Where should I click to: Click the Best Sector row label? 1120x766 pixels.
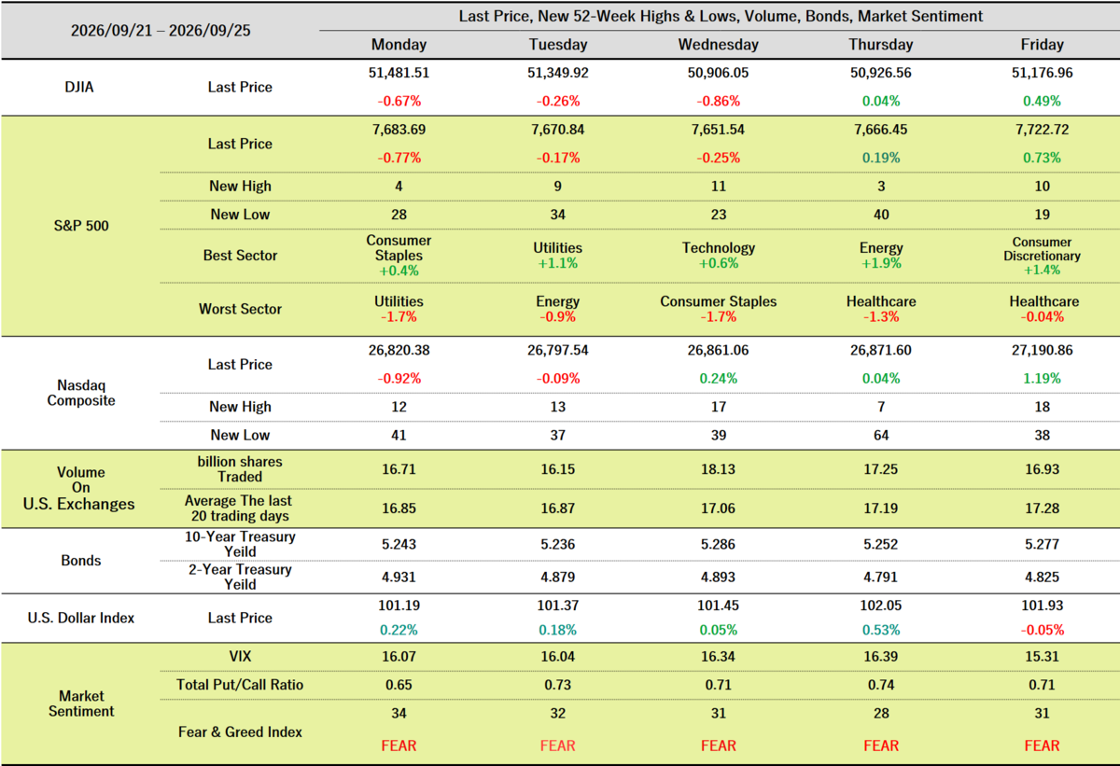click(x=241, y=255)
